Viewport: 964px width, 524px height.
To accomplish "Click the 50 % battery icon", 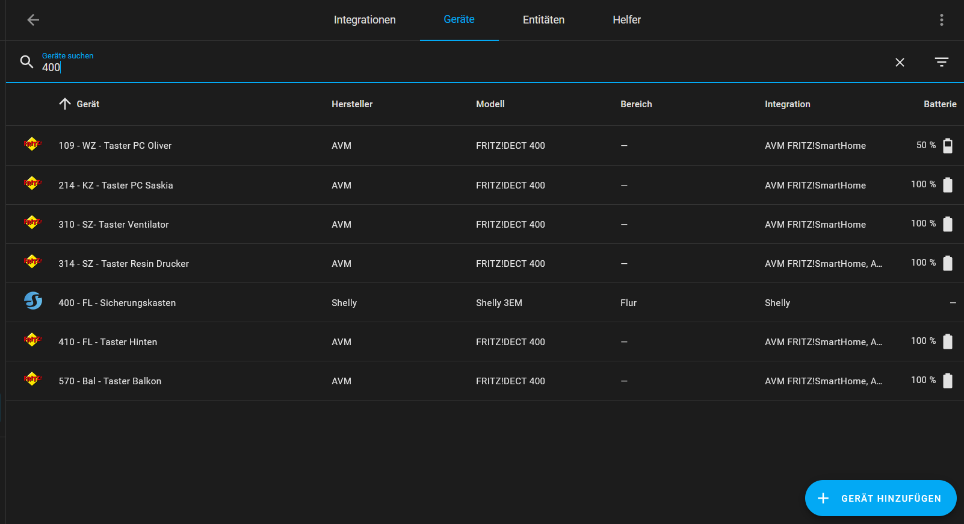I will pyautogui.click(x=947, y=146).
